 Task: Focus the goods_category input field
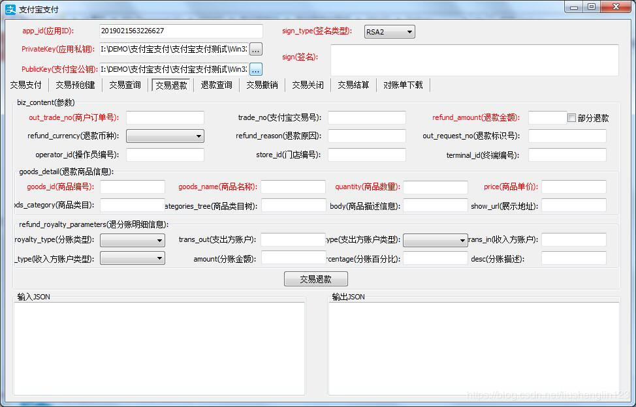pyautogui.click(x=133, y=205)
